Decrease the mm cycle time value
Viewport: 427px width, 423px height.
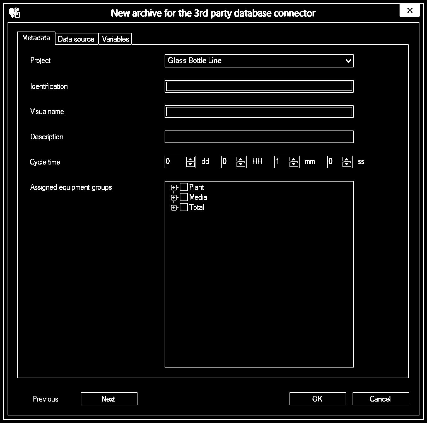[294, 164]
